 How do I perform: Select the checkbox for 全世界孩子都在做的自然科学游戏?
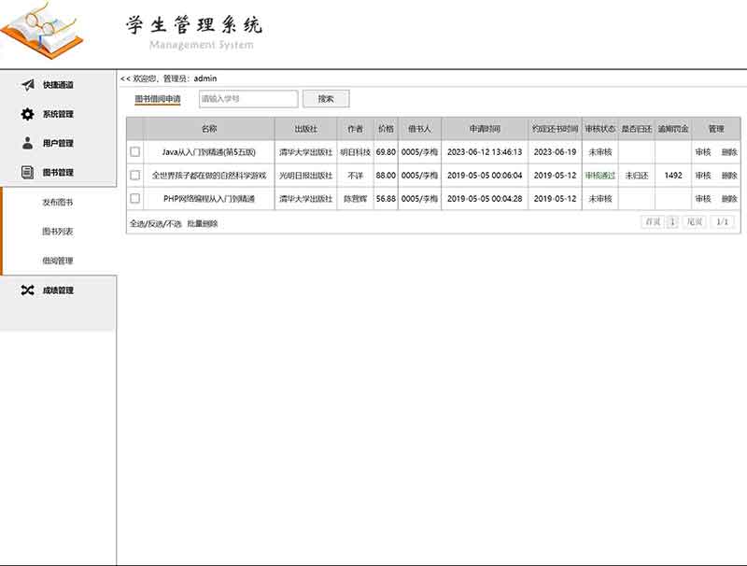click(x=135, y=175)
